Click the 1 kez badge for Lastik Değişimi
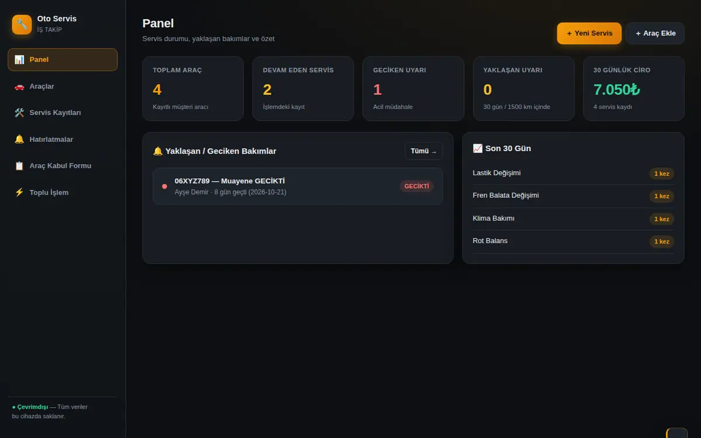The image size is (701, 438). [x=662, y=173]
